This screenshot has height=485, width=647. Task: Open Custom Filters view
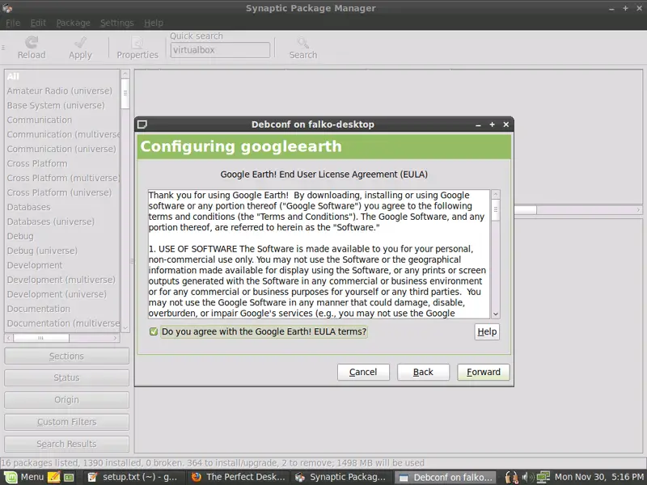(66, 422)
